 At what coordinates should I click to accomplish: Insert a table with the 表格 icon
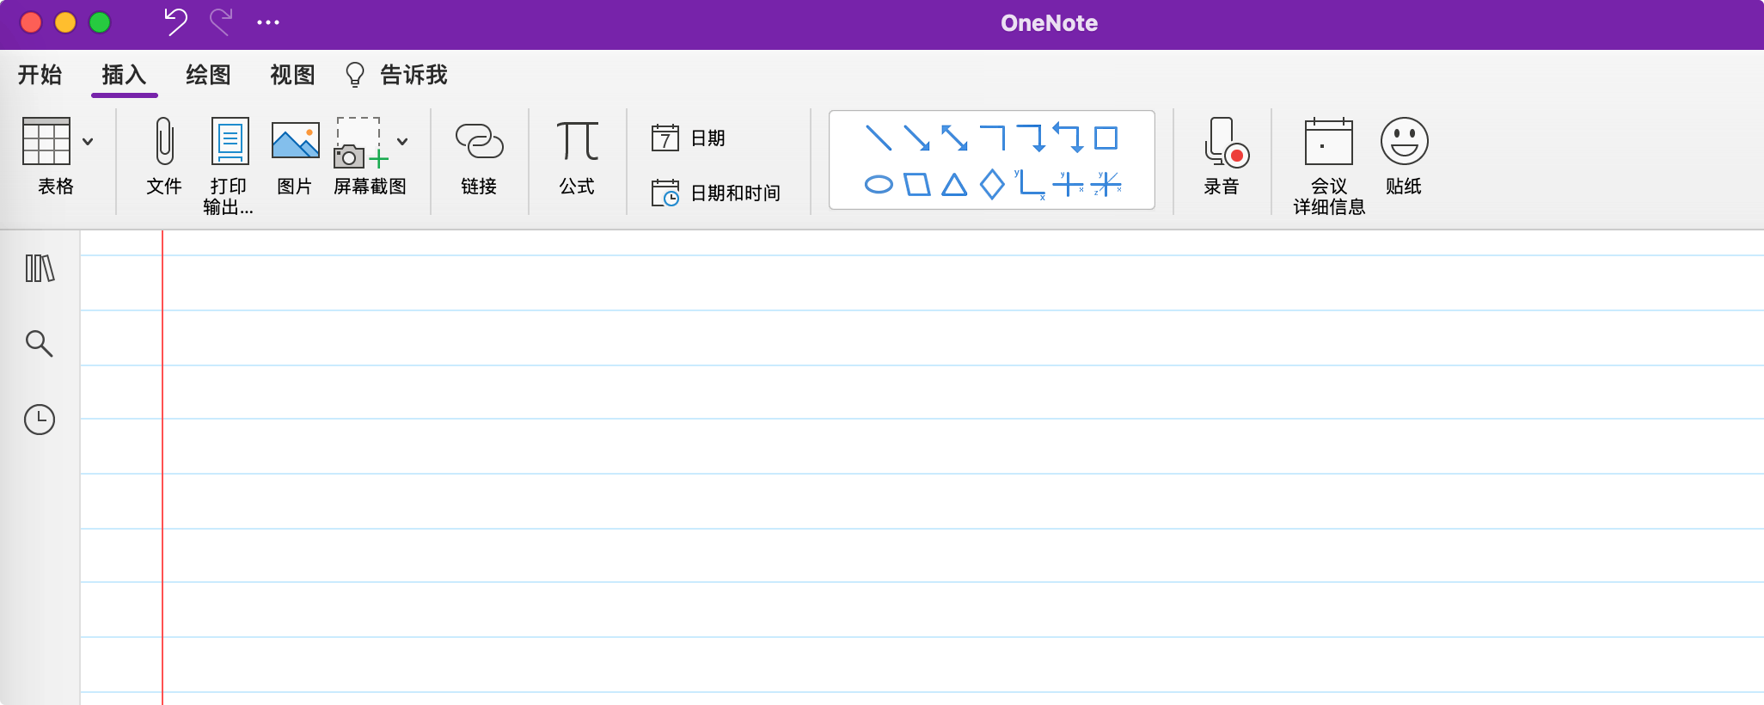[x=46, y=141]
